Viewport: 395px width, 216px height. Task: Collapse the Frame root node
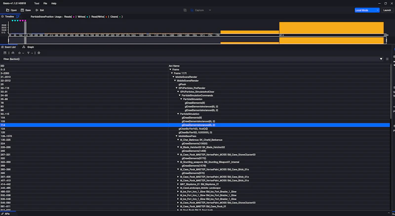170,70
